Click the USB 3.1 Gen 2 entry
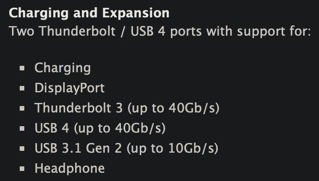Screen dimensions: 319x181 pyautogui.click(x=126, y=148)
